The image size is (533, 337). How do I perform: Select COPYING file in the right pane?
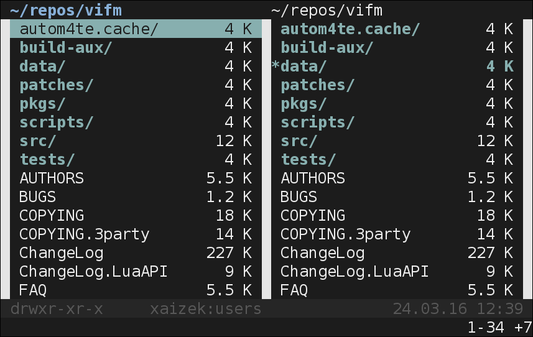[397, 215]
